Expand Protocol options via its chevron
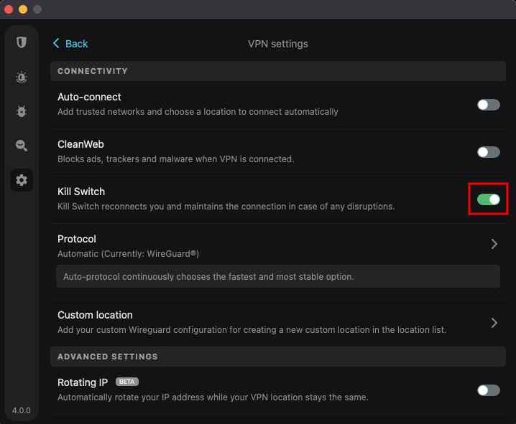 (x=494, y=244)
